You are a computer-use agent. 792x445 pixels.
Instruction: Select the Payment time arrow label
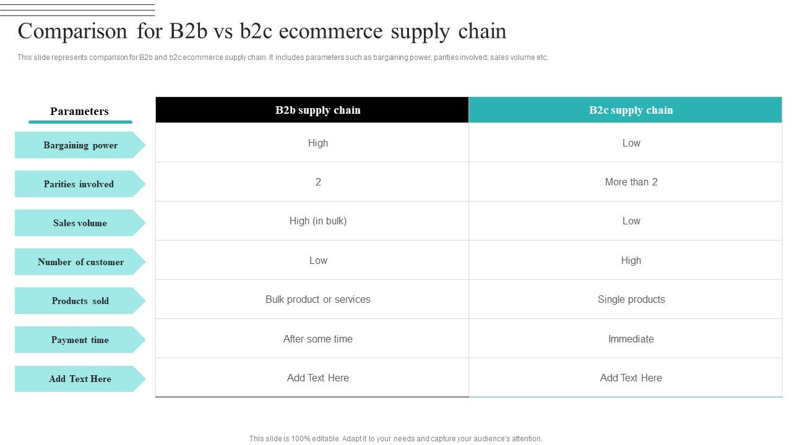[80, 340]
